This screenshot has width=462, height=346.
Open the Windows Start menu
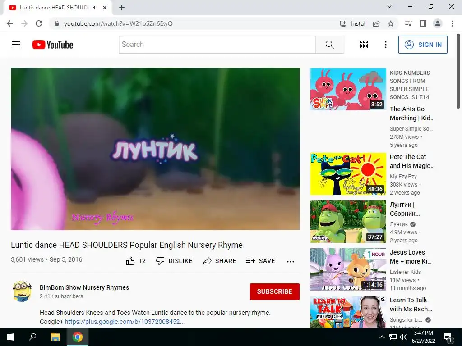[11, 337]
